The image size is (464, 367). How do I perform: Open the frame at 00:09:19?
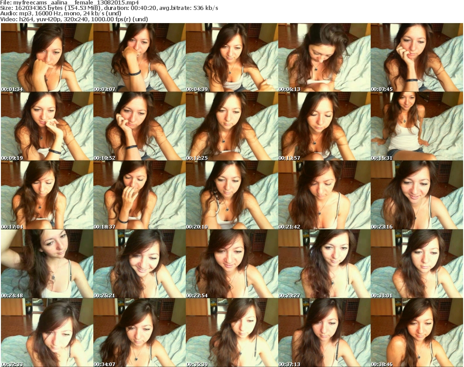coord(47,126)
